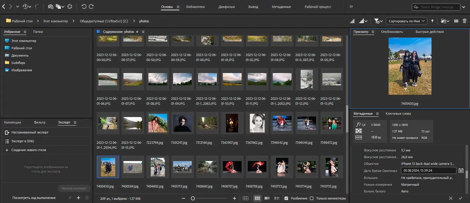Click the thumbnail size slider handle
This screenshot has height=203, width=470.
(x=193, y=198)
